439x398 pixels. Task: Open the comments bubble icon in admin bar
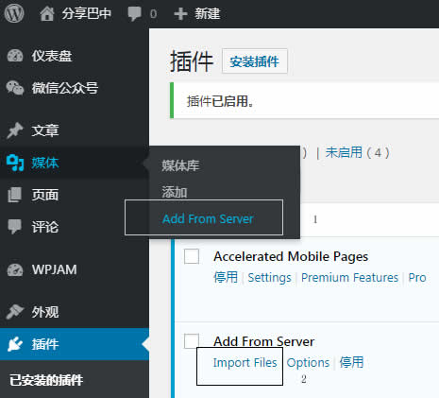click(134, 14)
